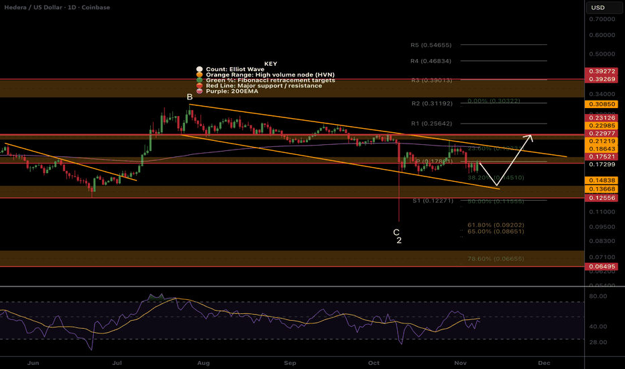The image size is (625, 369).
Task: Select the wave label B on chart
Action: point(190,97)
